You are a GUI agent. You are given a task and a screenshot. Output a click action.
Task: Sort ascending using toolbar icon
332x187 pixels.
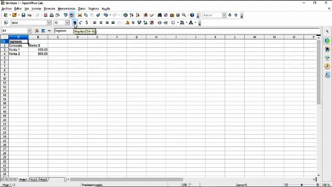click(x=132, y=15)
